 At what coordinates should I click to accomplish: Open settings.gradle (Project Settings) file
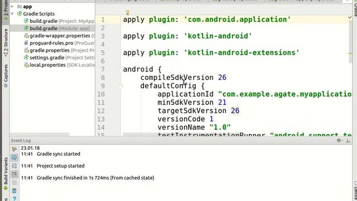pyautogui.click(x=59, y=58)
